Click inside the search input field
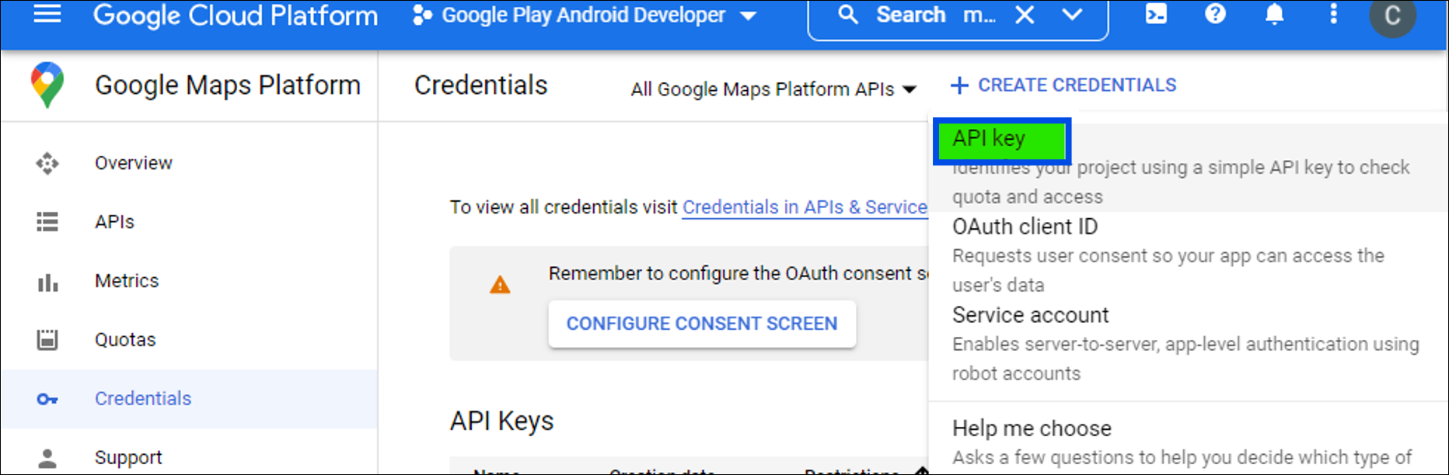 click(x=937, y=16)
